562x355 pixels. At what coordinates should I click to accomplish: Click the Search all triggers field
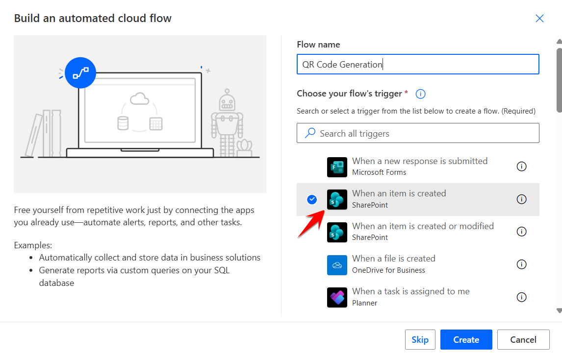[x=418, y=133]
